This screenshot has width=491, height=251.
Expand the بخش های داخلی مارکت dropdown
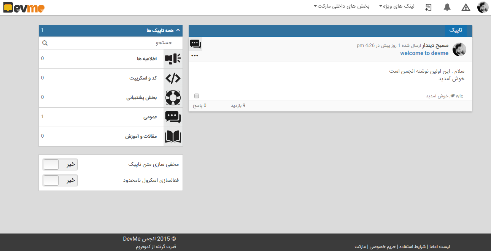[342, 6]
